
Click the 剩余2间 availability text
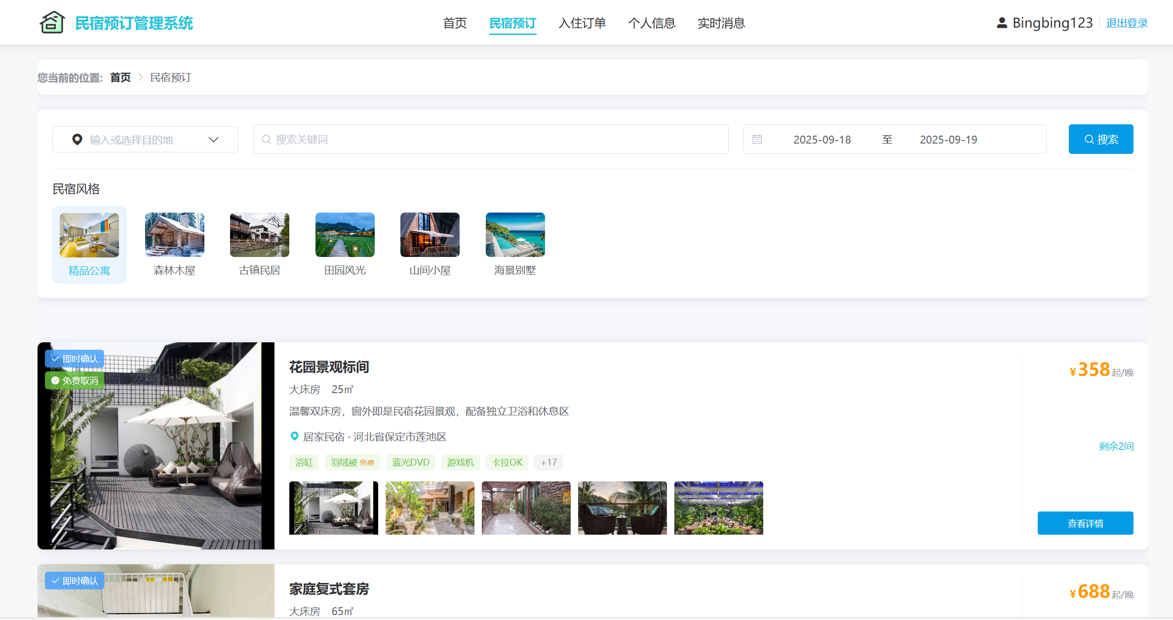pos(1116,446)
